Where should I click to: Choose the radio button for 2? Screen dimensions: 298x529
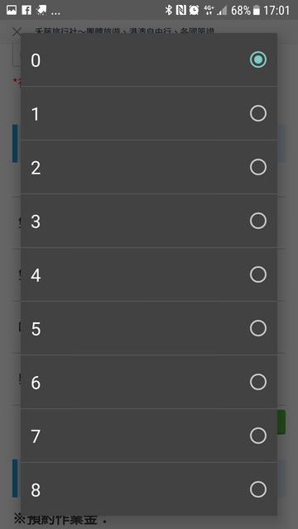pos(258,167)
